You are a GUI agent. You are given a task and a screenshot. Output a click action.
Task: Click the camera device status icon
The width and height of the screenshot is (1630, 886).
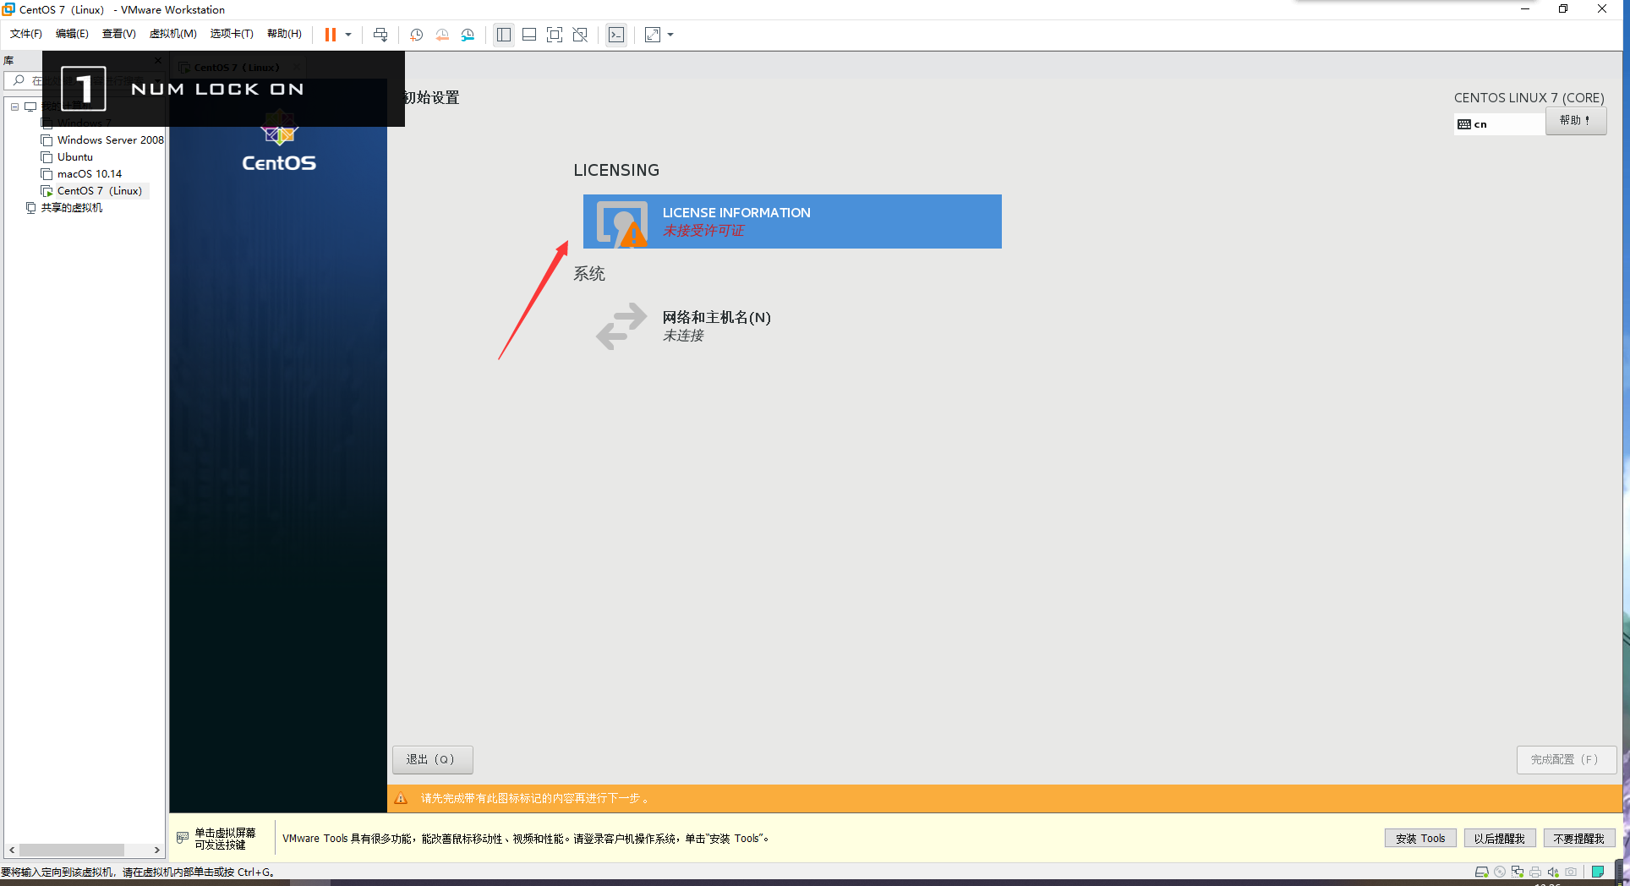[1571, 872]
